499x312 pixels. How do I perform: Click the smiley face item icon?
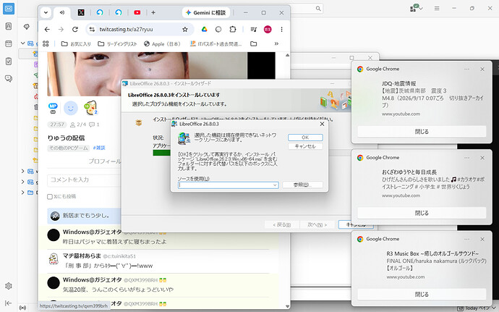[x=71, y=109]
